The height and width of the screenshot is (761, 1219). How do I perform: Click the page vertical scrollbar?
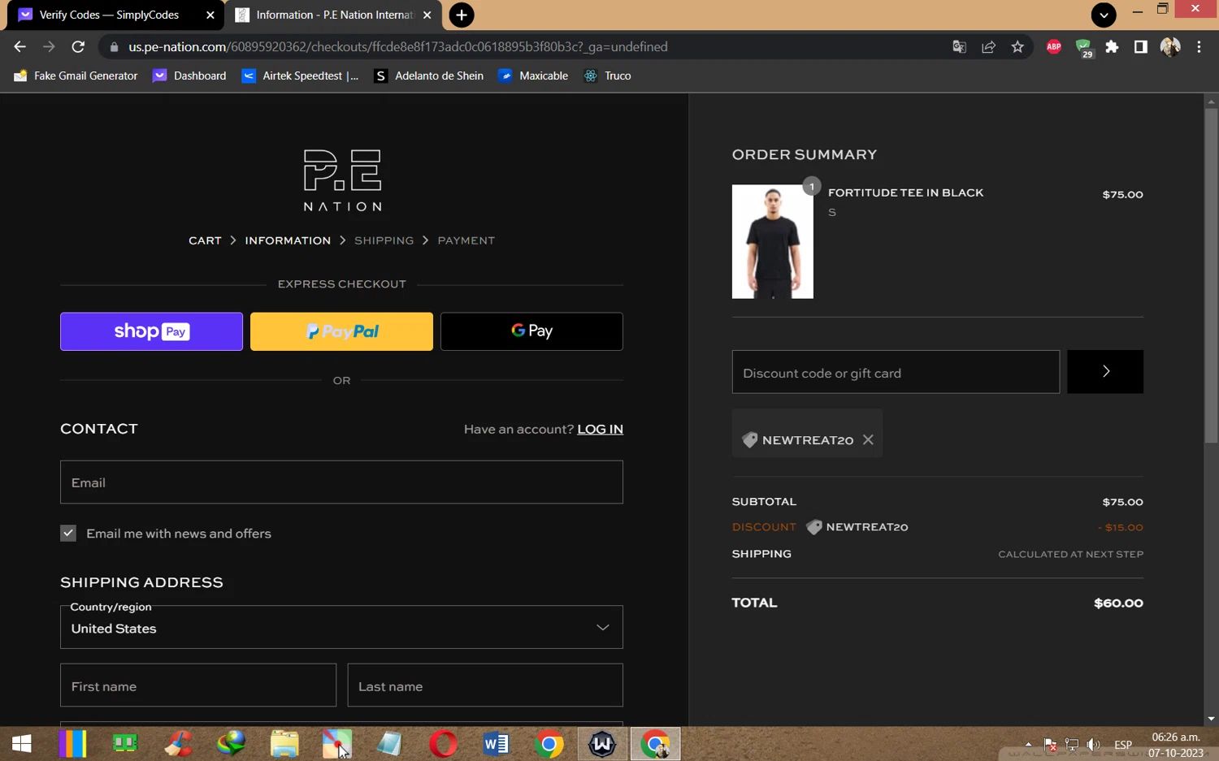coord(1211,276)
